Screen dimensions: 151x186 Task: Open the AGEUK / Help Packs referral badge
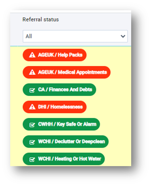[x=55, y=55]
